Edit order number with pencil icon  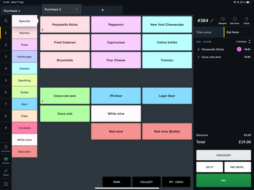point(212,21)
